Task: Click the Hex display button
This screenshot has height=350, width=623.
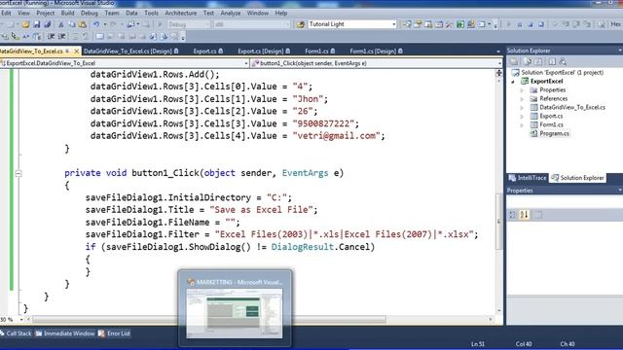Action: [x=616, y=24]
